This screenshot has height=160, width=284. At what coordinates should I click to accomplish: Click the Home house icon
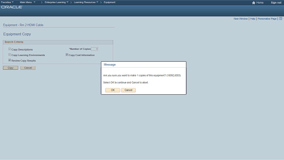click(253, 3)
